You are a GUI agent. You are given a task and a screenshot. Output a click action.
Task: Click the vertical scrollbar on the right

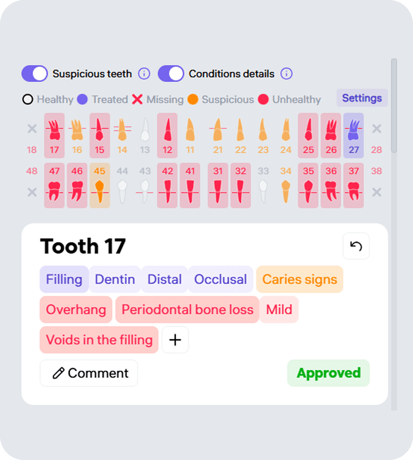pos(394,105)
